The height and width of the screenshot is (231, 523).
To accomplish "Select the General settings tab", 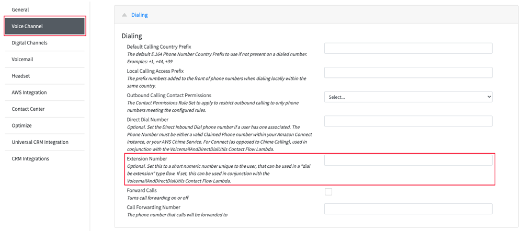I will tap(44, 9).
